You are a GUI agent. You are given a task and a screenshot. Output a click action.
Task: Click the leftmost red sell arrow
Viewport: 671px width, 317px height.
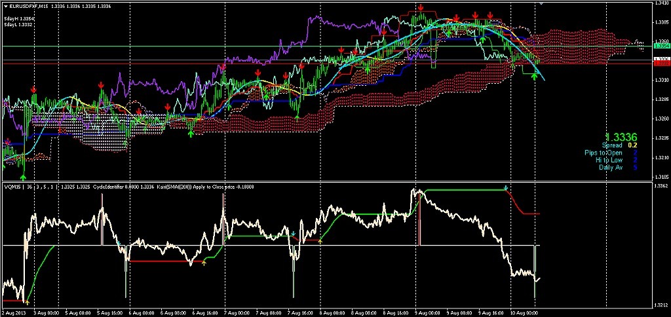click(x=8, y=142)
